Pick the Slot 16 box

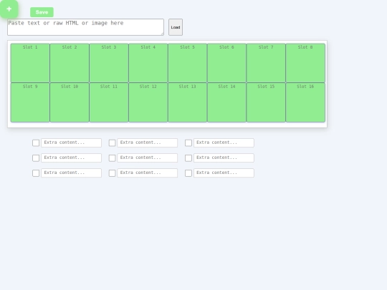click(x=305, y=102)
